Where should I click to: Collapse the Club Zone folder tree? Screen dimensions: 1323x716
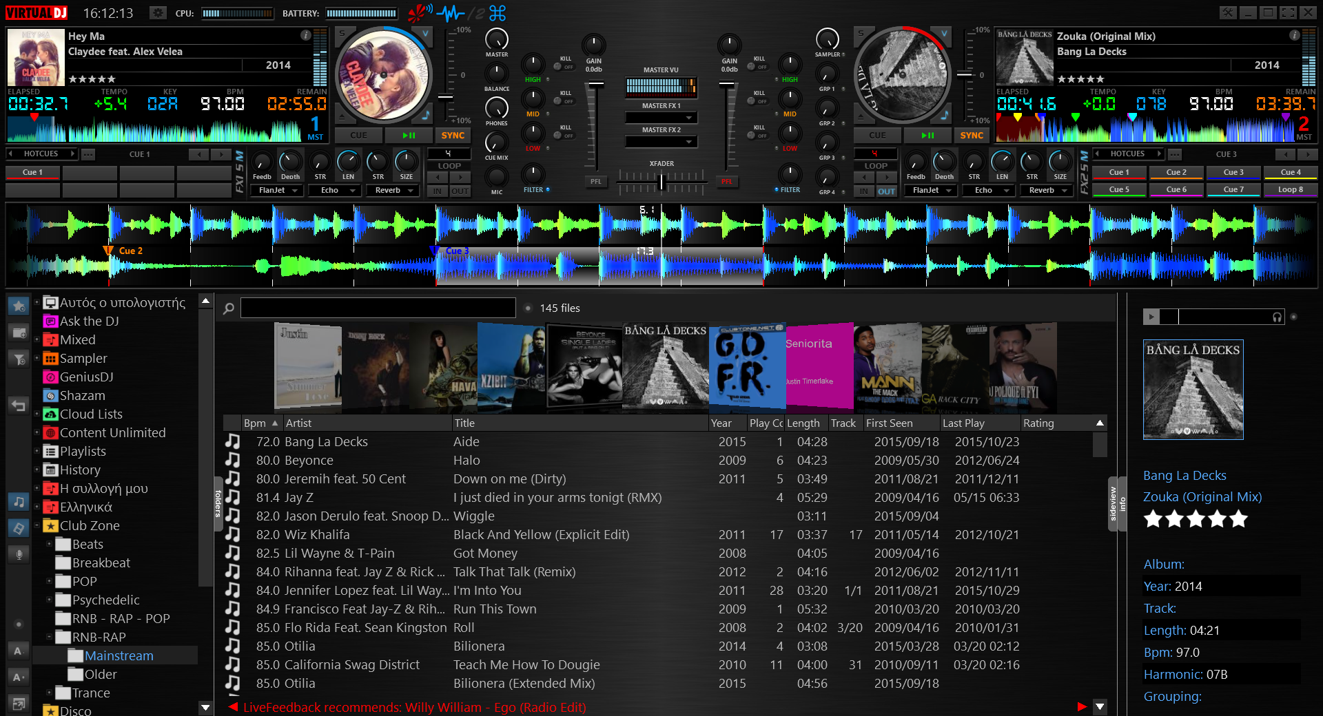(37, 526)
